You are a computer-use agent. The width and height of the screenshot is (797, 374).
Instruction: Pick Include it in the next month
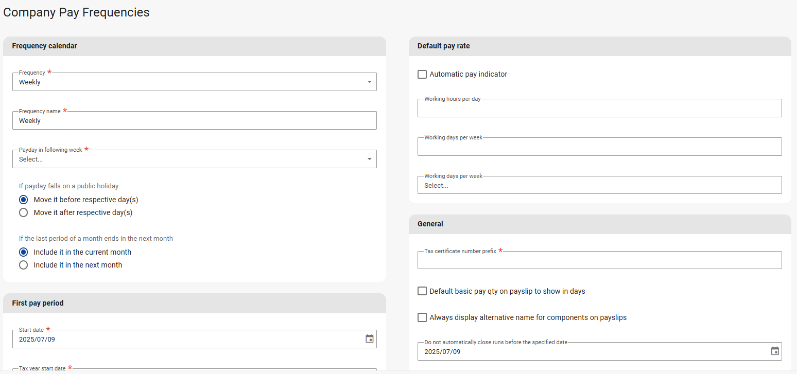pos(24,265)
